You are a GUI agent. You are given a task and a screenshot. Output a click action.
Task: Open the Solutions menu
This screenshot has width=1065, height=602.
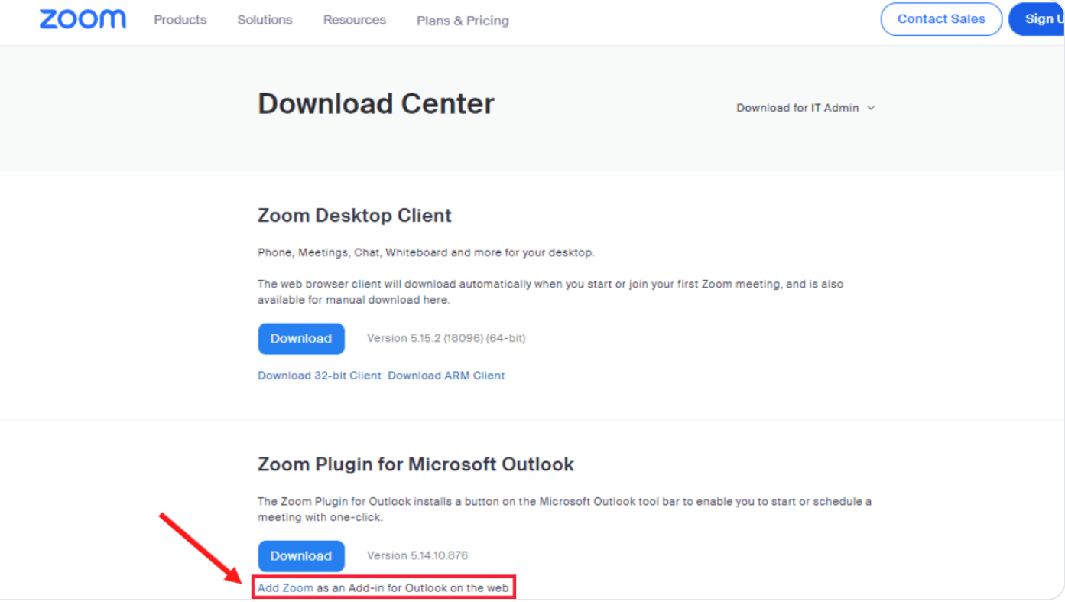265,20
